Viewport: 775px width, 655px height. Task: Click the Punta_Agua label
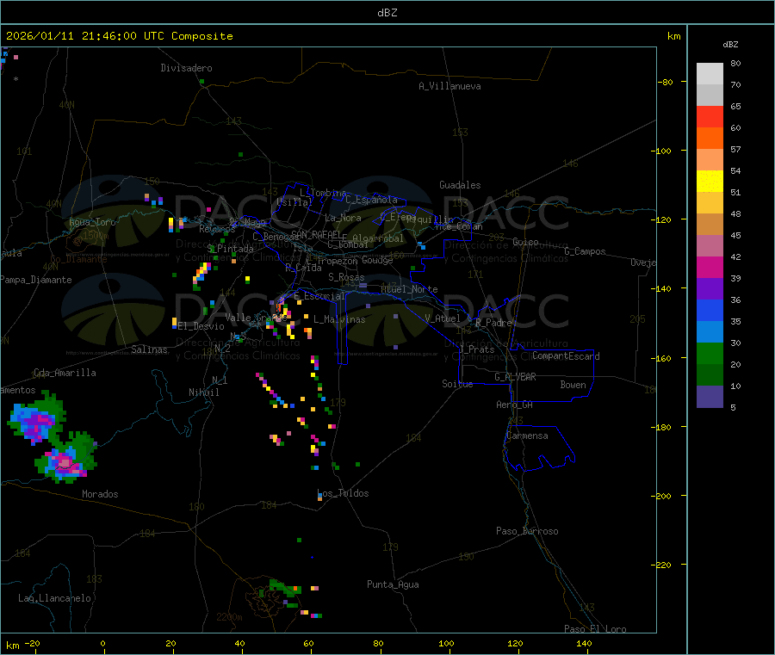tap(393, 584)
